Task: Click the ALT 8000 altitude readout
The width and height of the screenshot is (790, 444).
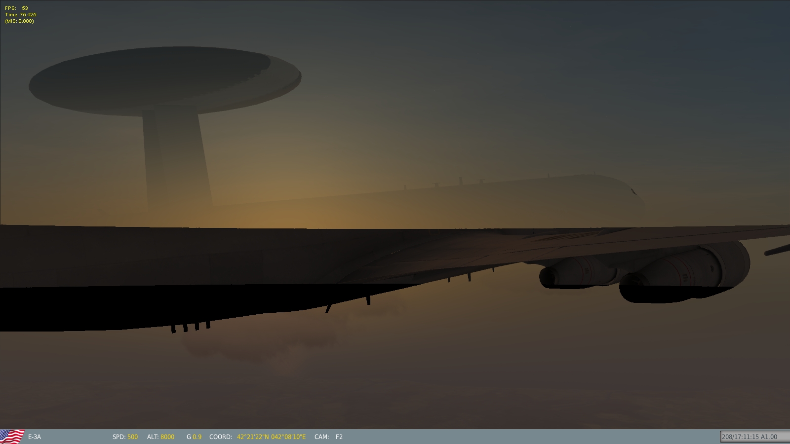Action: coord(160,437)
